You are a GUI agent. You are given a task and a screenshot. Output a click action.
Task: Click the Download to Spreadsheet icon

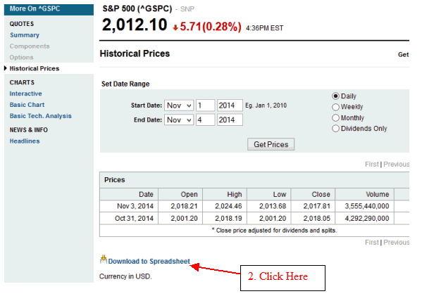tap(104, 259)
